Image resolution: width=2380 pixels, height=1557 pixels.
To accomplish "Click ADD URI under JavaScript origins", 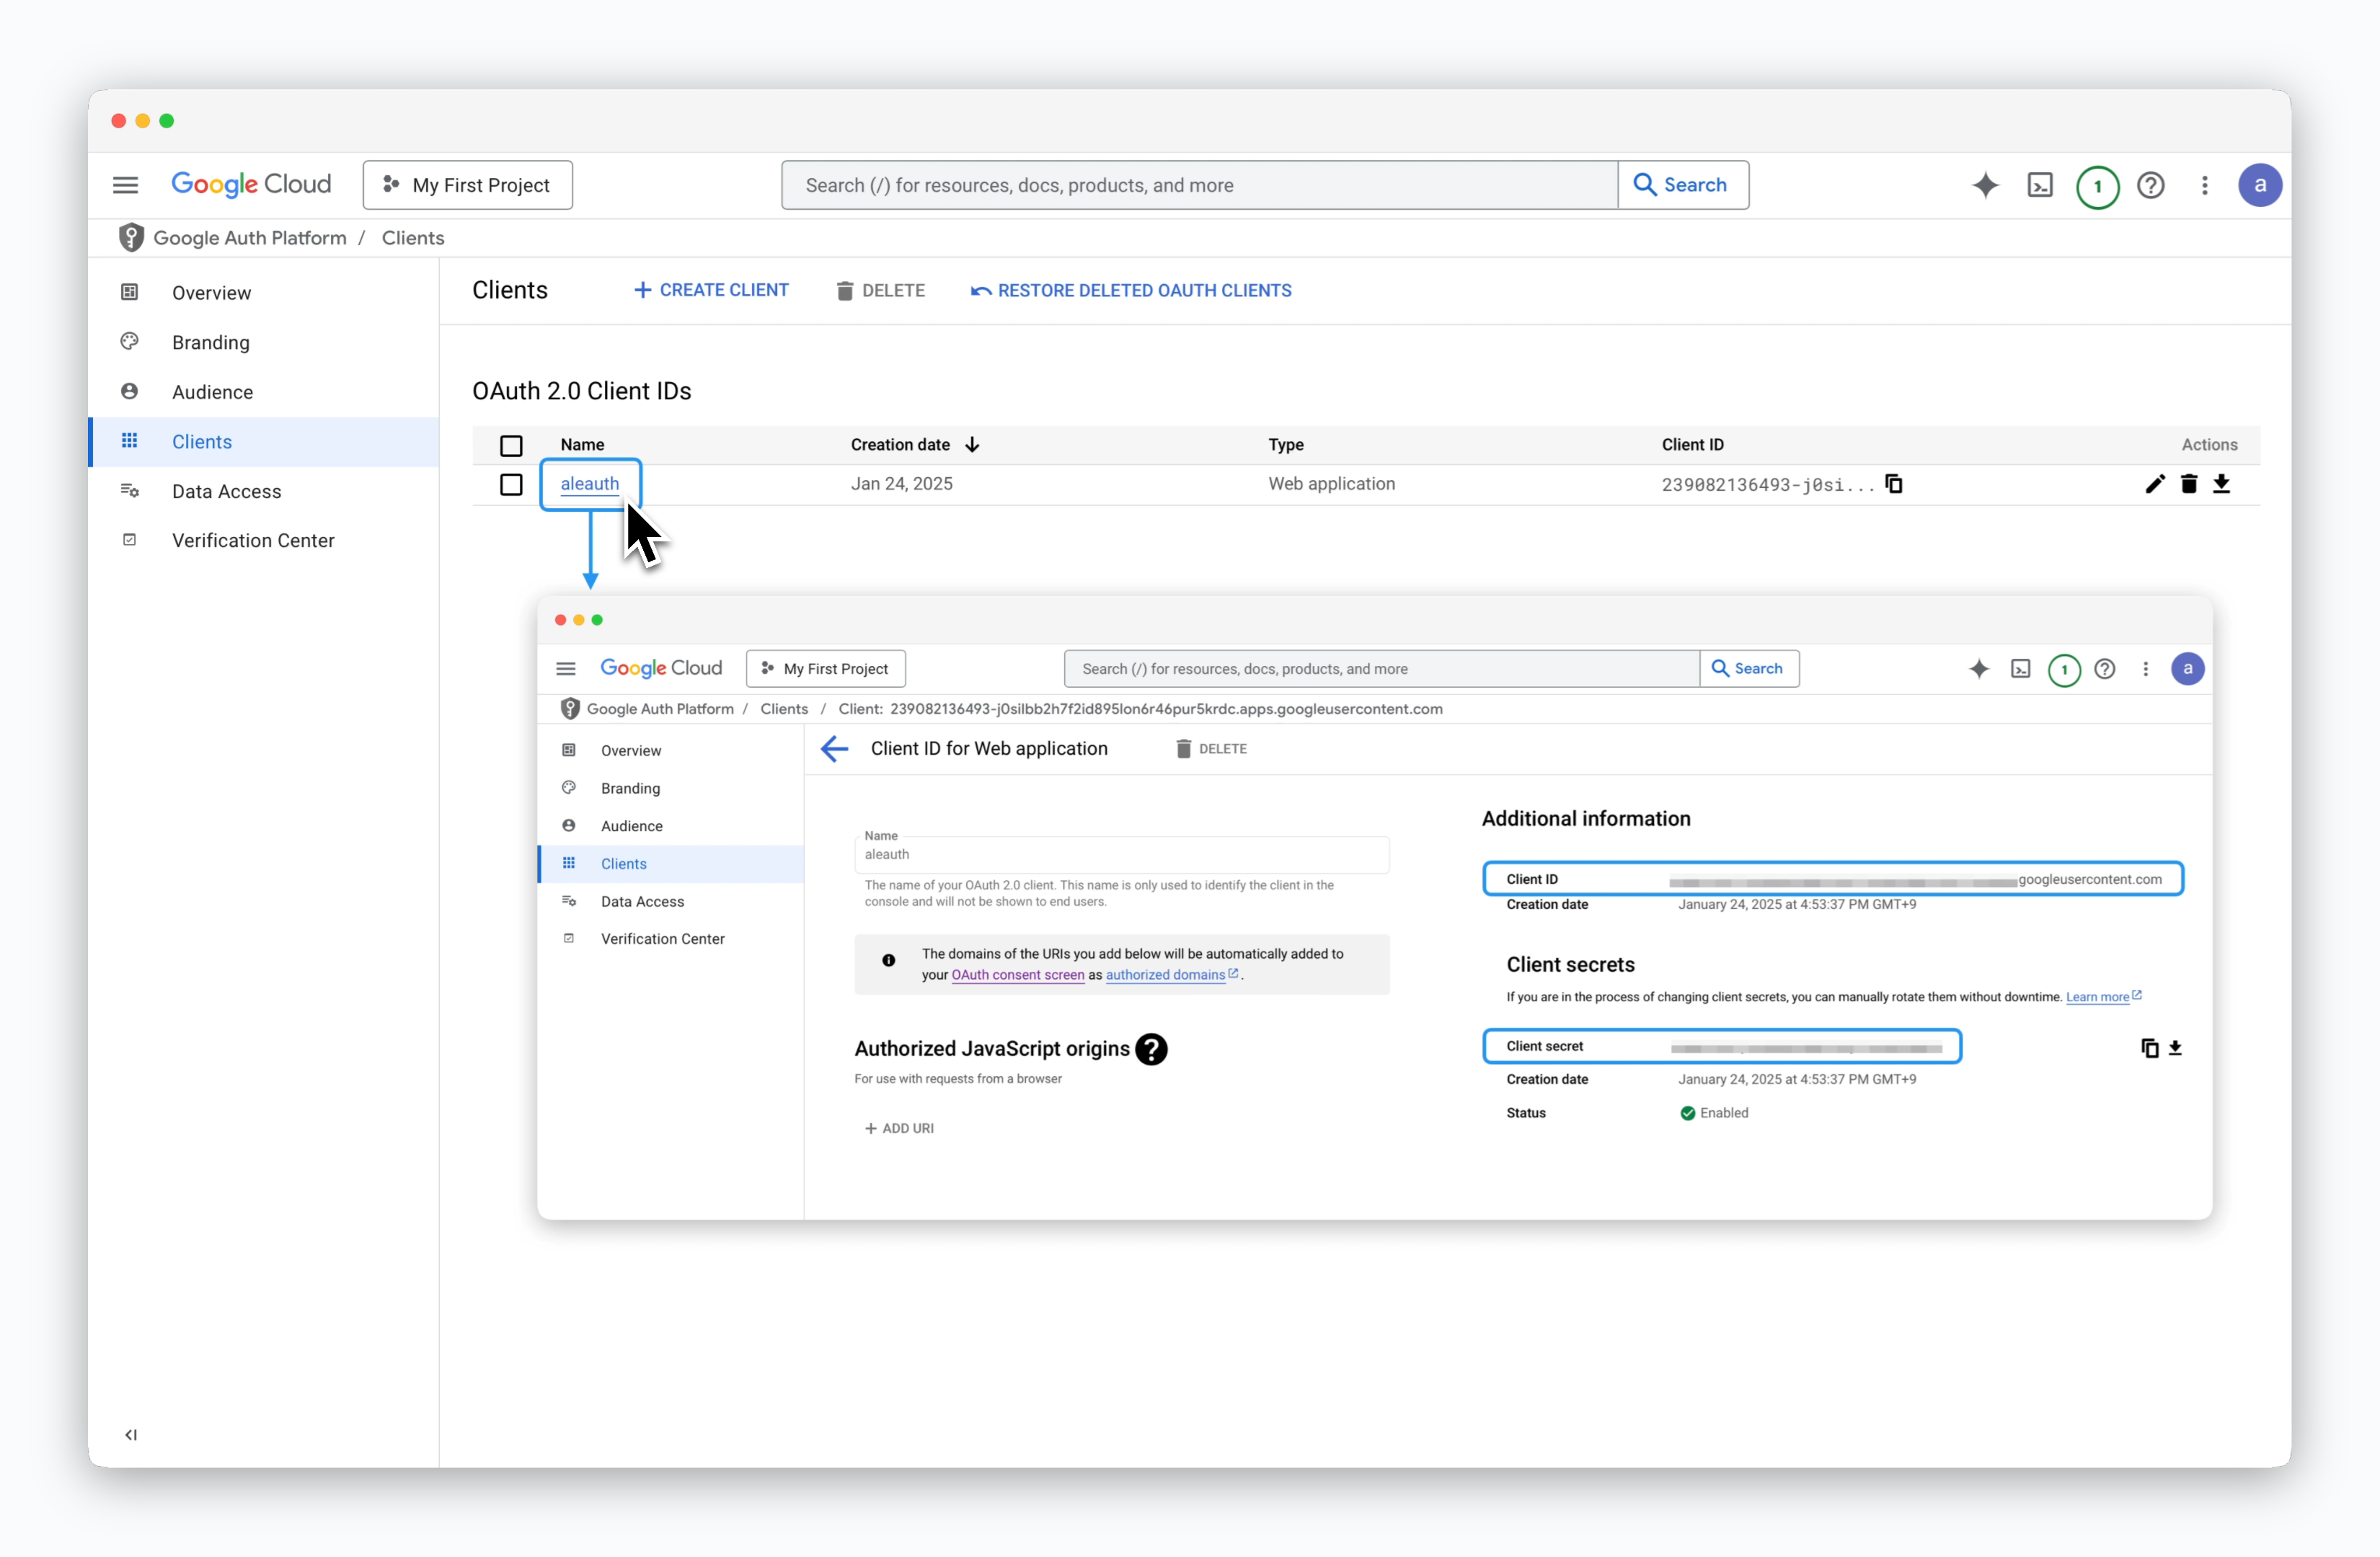I will point(899,1128).
